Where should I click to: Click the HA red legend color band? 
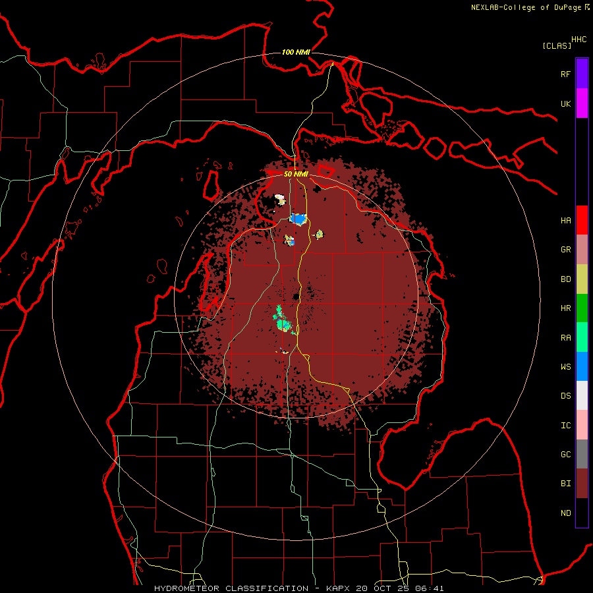point(582,220)
